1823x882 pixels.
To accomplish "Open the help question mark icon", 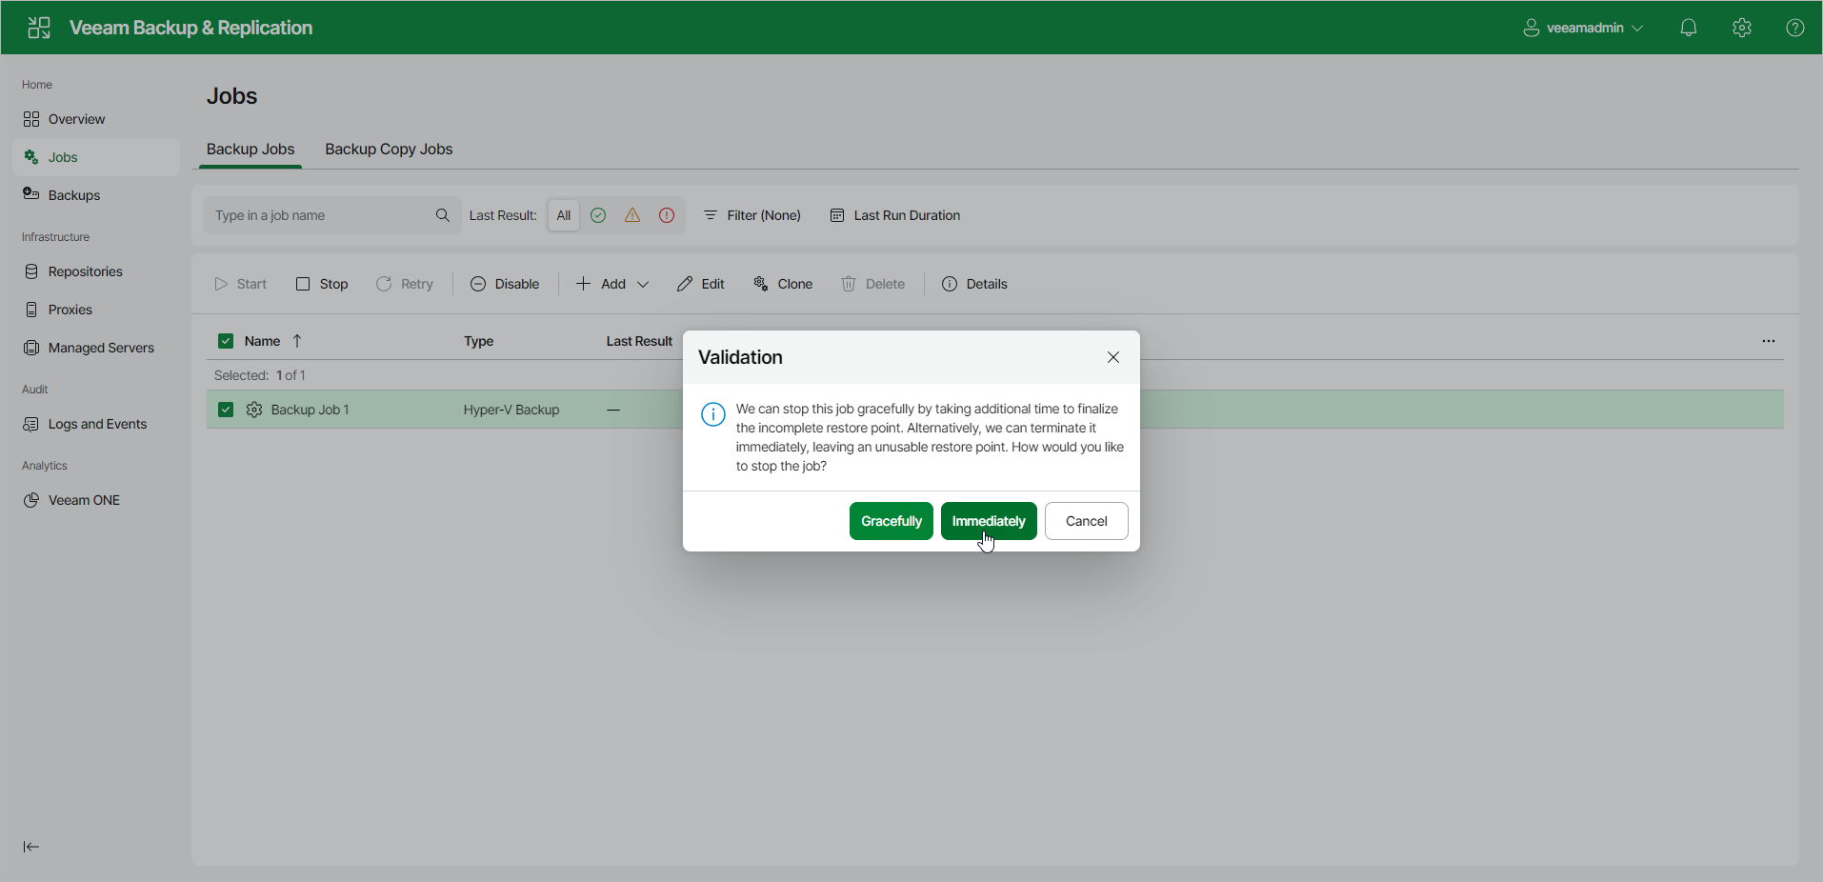I will coord(1795,28).
